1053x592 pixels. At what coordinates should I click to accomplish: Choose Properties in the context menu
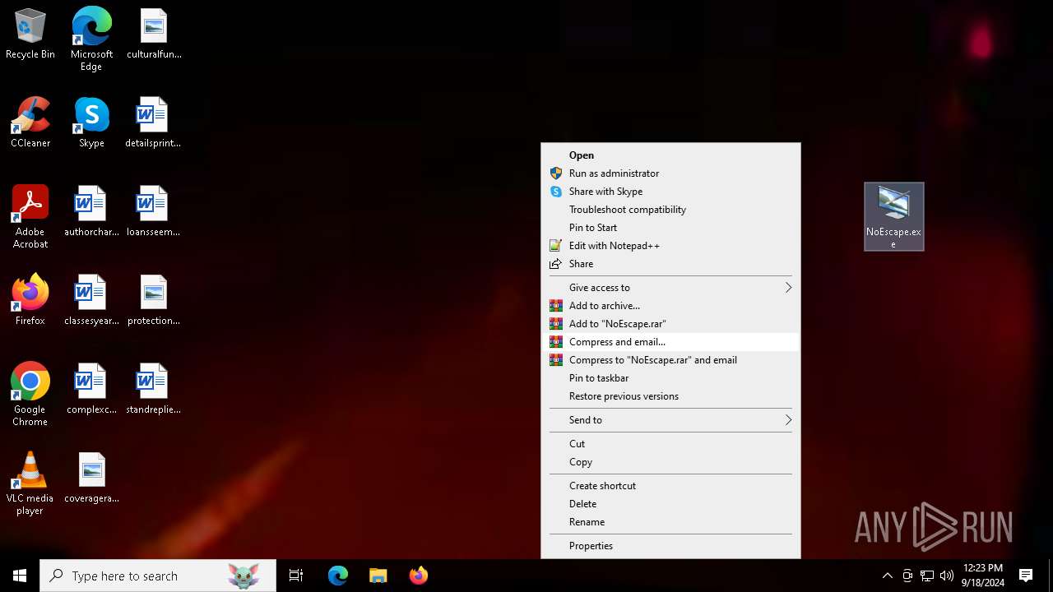670,546
